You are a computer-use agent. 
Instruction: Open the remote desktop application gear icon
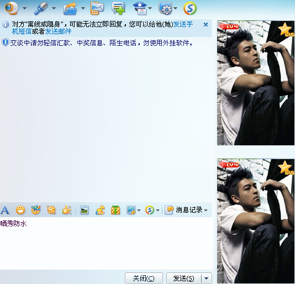(165, 8)
